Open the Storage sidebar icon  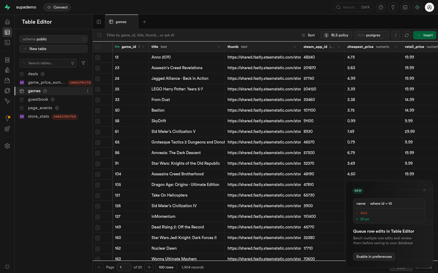click(x=7, y=80)
